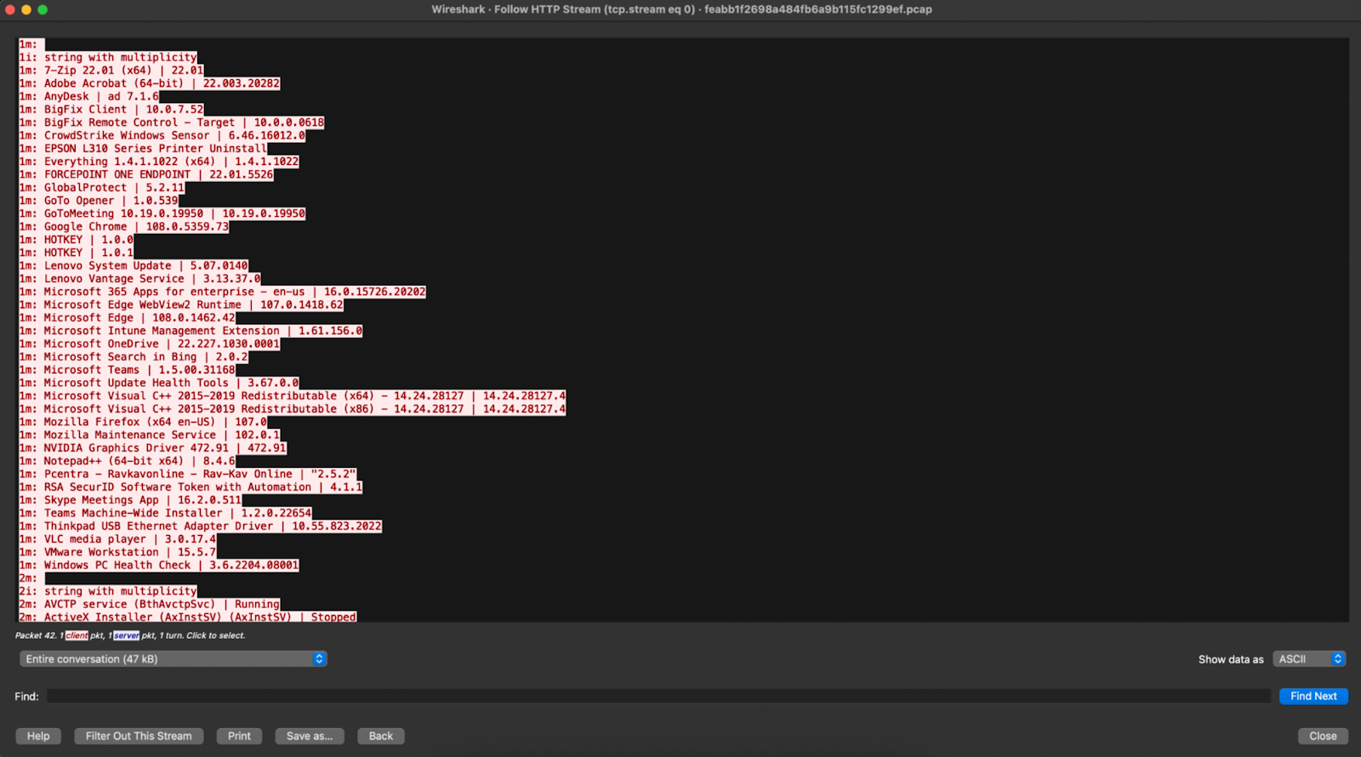Viewport: 1361px width, 757px height.
Task: Select the blue 'server' packet label
Action: point(127,636)
